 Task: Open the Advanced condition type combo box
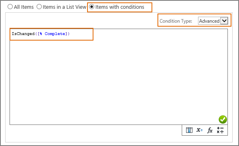(x=213, y=21)
